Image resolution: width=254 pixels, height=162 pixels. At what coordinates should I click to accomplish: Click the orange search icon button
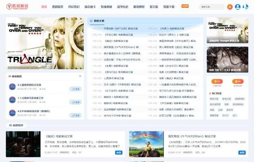230,7
